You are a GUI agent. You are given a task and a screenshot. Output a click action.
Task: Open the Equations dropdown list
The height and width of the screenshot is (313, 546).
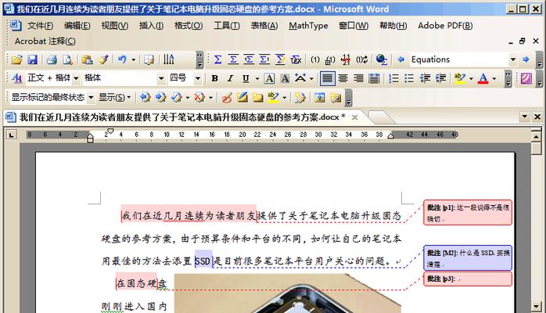coord(512,59)
